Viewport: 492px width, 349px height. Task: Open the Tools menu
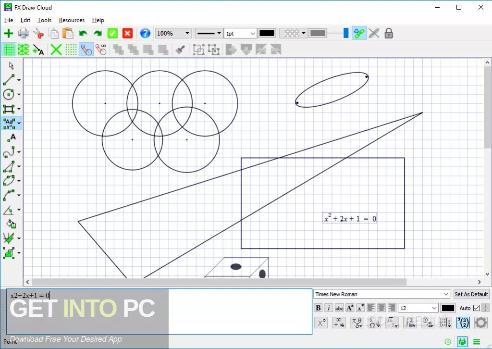pyautogui.click(x=44, y=20)
